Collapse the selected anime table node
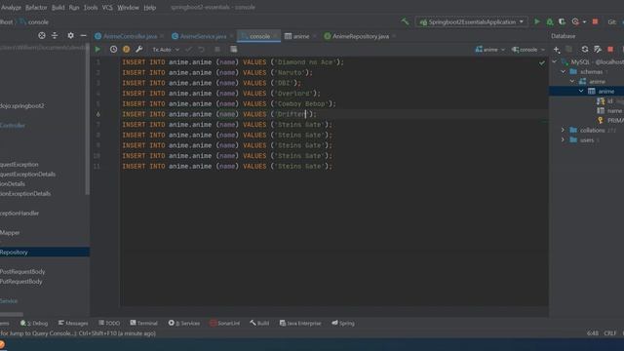The width and height of the screenshot is (624, 351). (581, 91)
